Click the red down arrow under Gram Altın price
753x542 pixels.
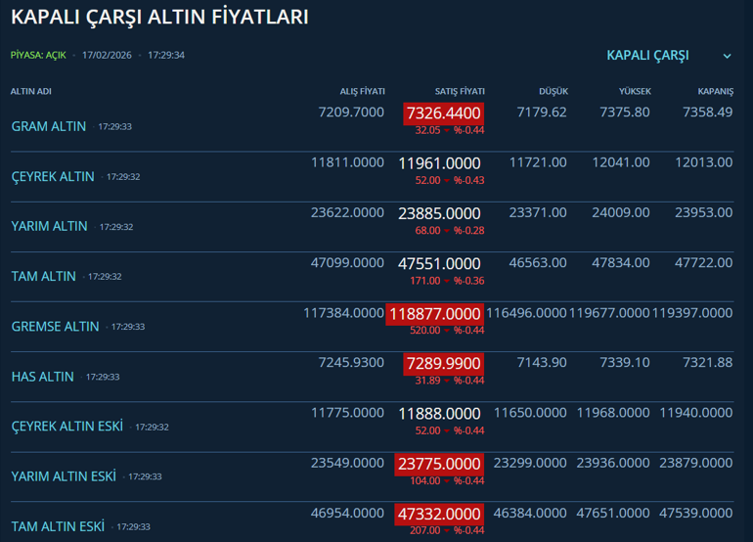click(447, 130)
